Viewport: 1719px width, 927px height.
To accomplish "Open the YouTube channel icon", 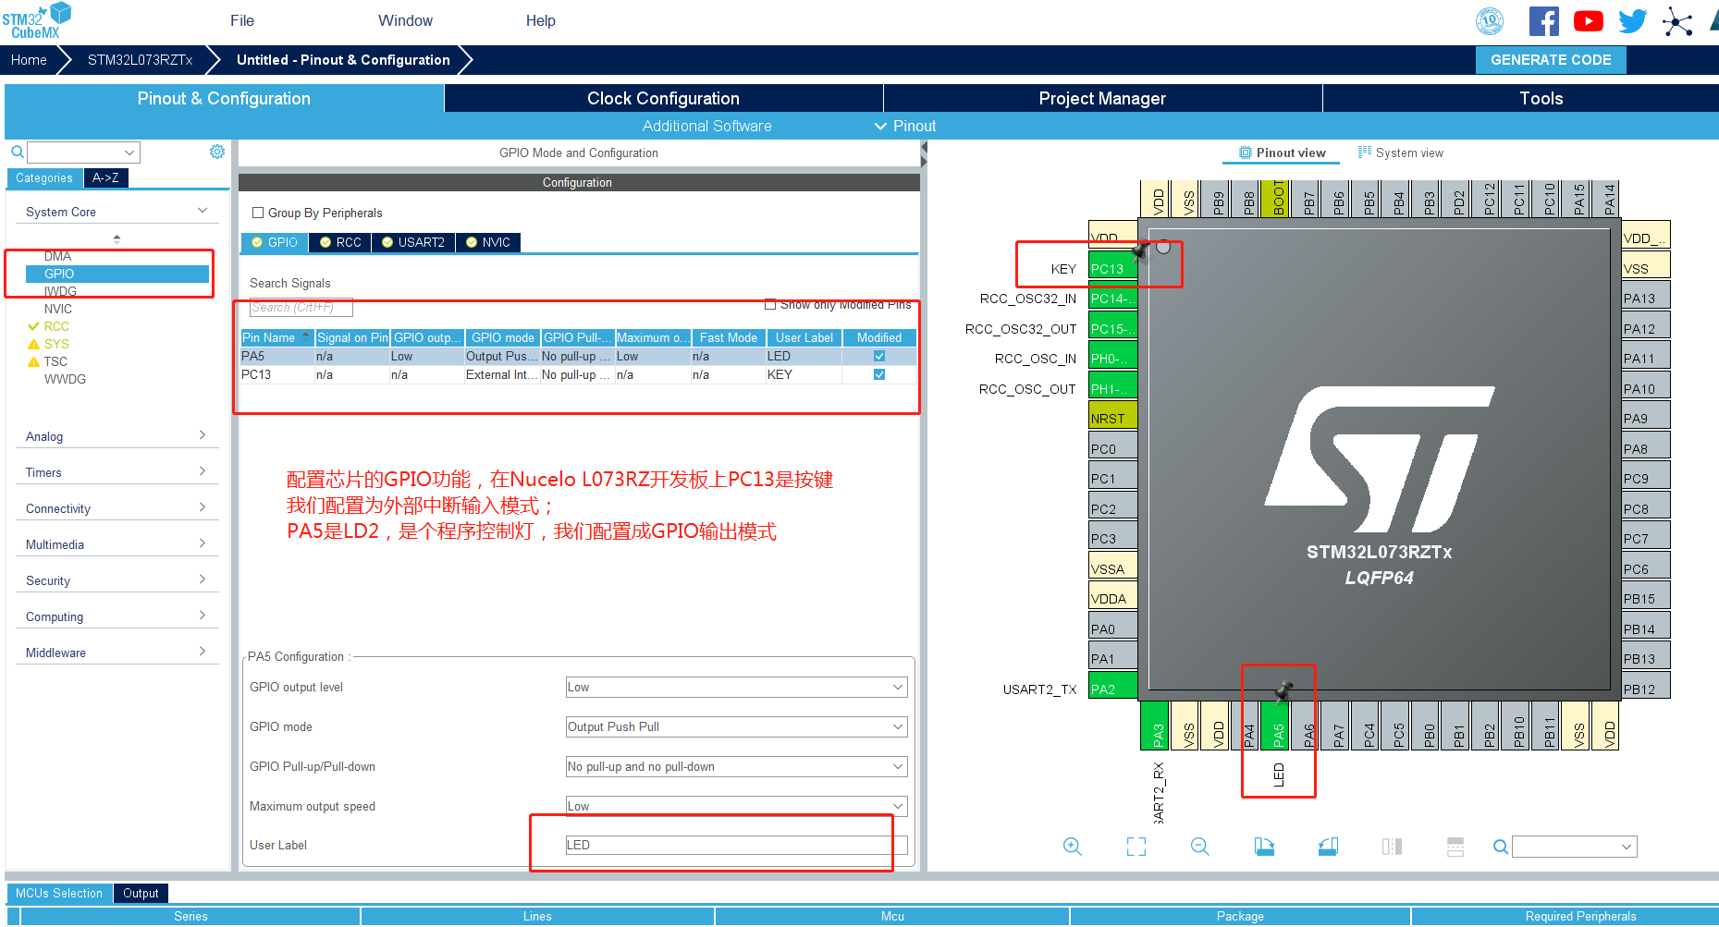I will tap(1588, 21).
